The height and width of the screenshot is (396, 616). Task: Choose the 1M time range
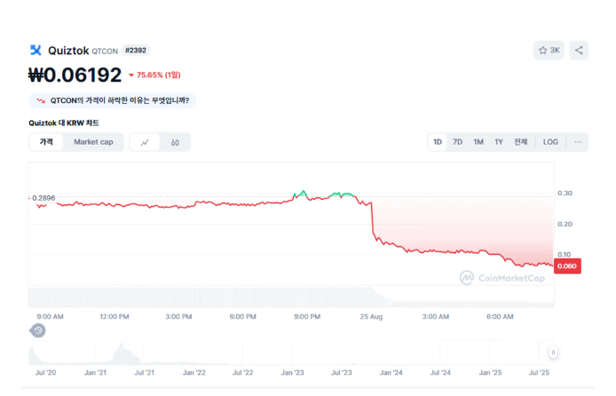pos(478,142)
